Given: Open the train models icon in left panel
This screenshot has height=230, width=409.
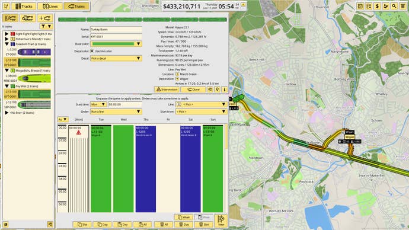Looking at the screenshot, I should (x=28, y=18).
